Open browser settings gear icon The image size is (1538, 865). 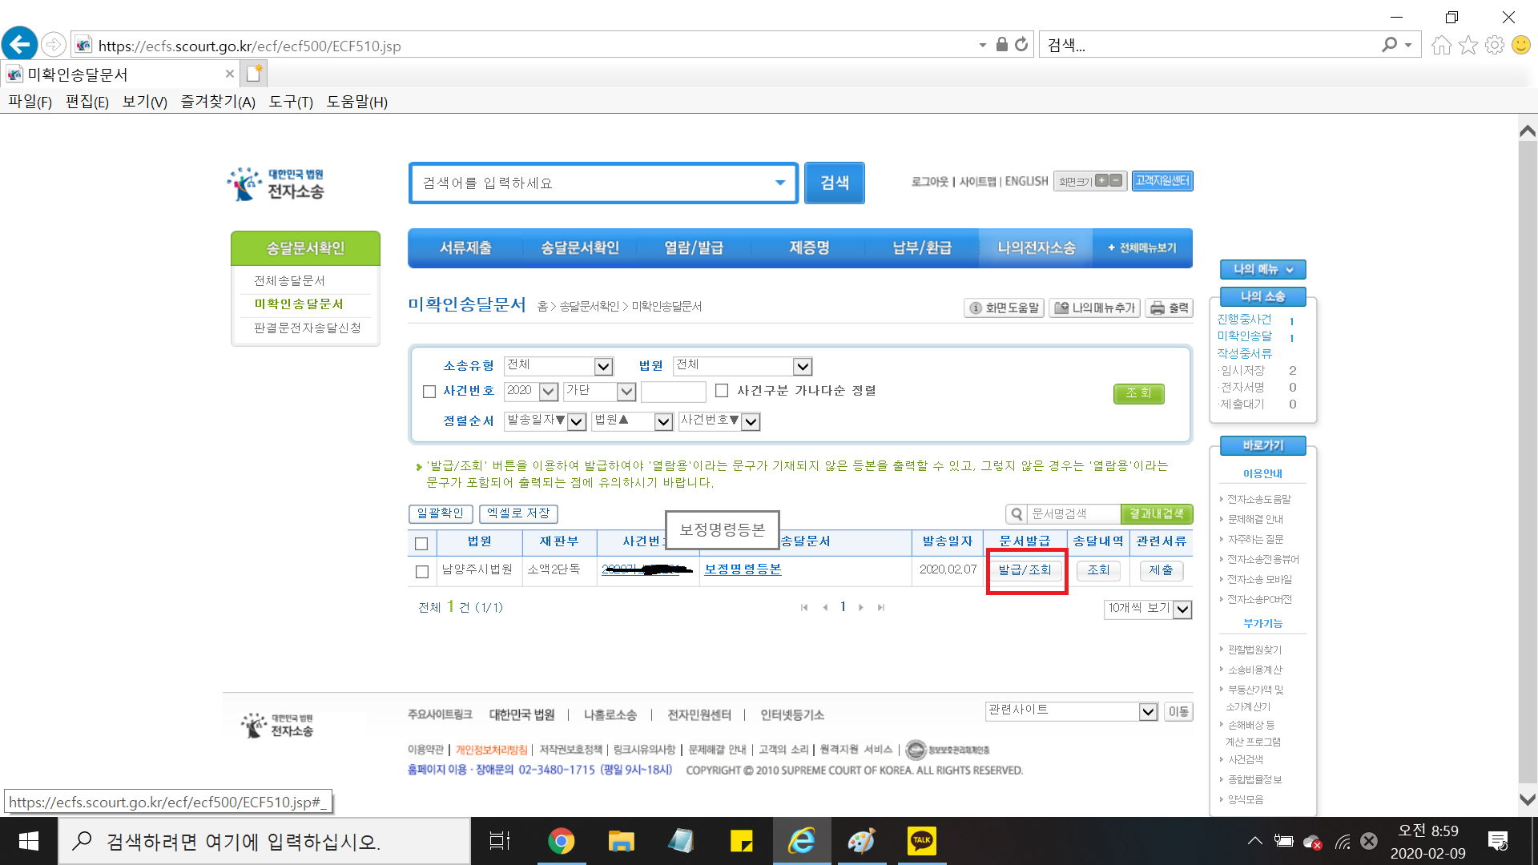point(1494,45)
